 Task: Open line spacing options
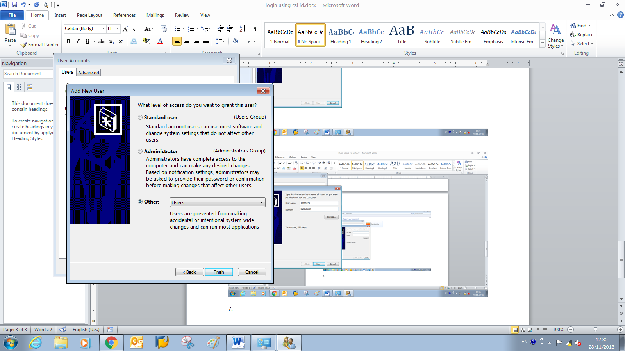click(x=220, y=41)
